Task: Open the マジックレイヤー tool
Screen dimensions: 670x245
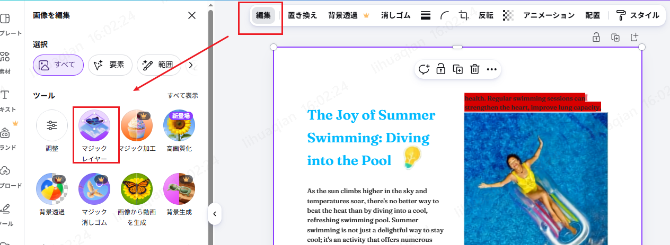Action: tap(94, 135)
